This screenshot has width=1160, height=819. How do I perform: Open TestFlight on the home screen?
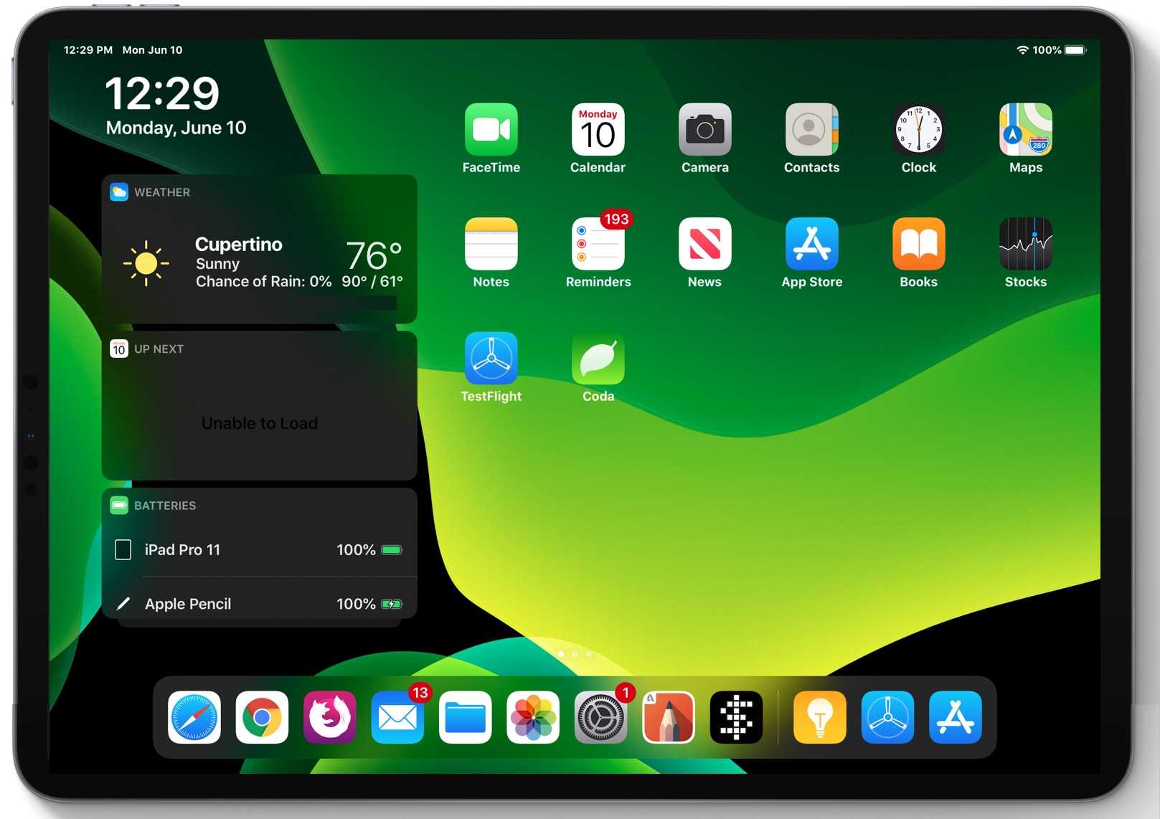[491, 358]
